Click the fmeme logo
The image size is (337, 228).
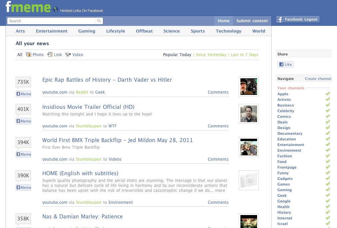[x=28, y=7]
